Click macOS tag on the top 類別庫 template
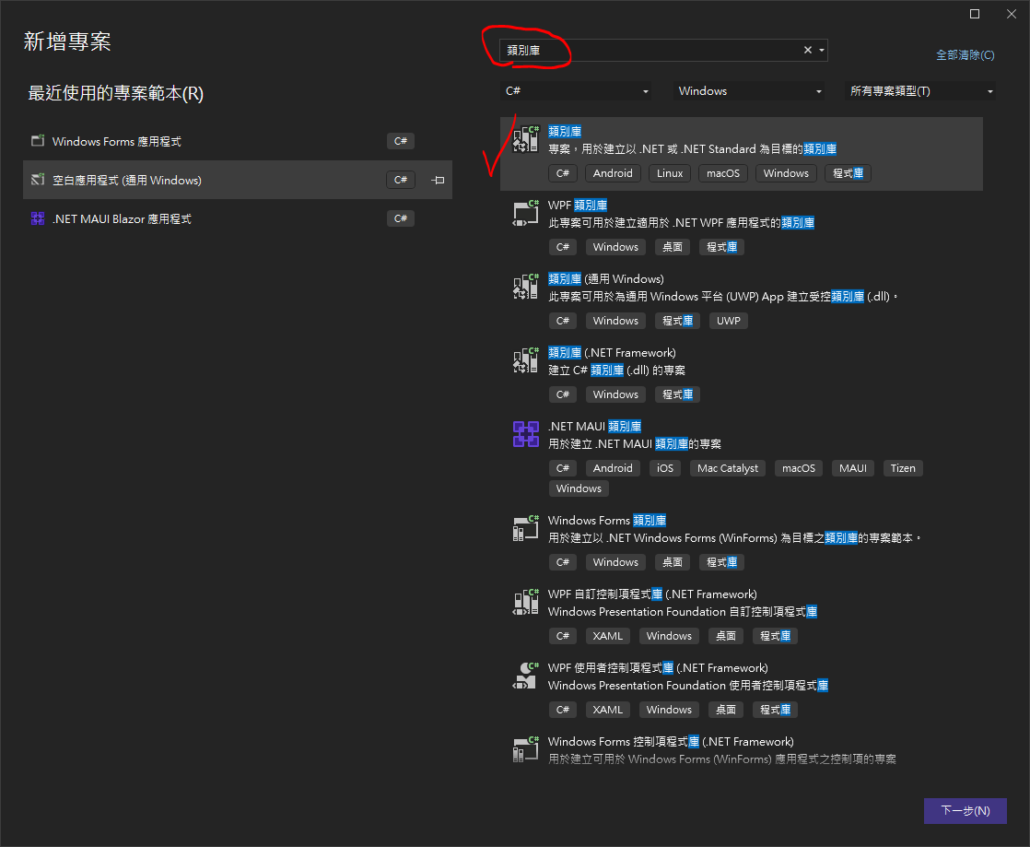This screenshot has height=847, width=1030. [722, 173]
